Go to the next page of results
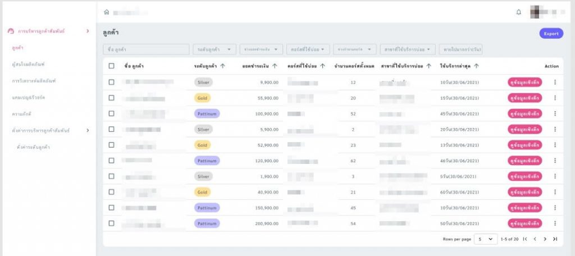The height and width of the screenshot is (256, 575). [x=545, y=239]
